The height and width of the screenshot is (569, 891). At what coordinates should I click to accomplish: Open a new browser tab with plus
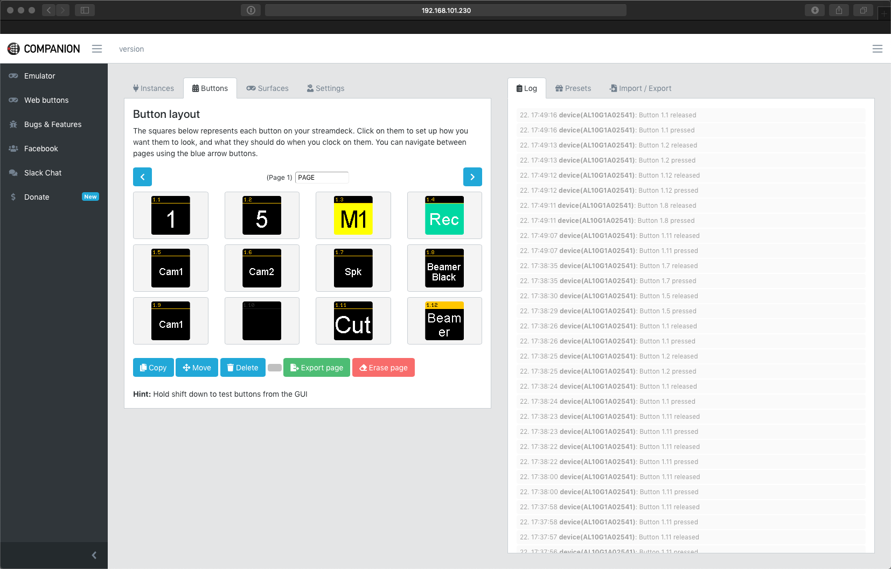pyautogui.click(x=884, y=13)
